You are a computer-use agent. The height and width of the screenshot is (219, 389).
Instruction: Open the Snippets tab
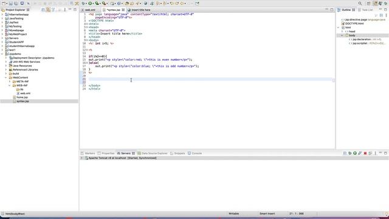click(177, 153)
